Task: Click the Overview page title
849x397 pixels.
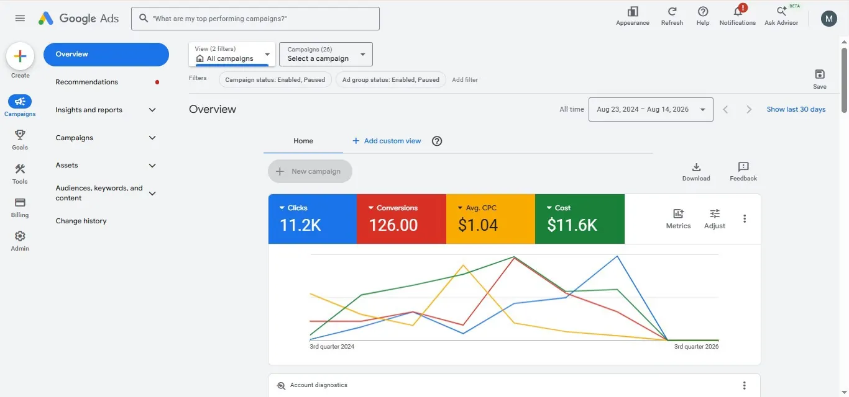Action: click(213, 109)
